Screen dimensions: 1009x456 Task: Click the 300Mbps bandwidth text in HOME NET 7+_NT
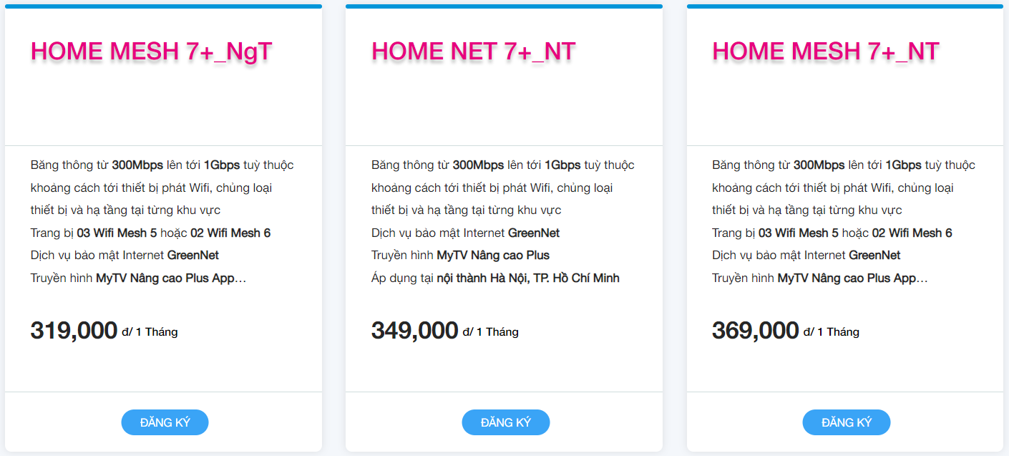coord(478,165)
